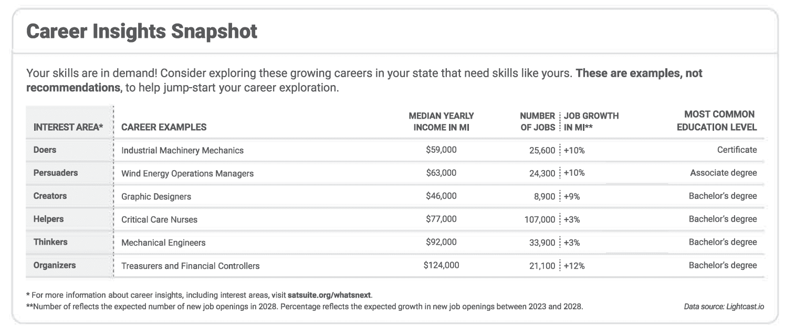
Task: Click the Persuaders interest area label
Action: pos(55,173)
